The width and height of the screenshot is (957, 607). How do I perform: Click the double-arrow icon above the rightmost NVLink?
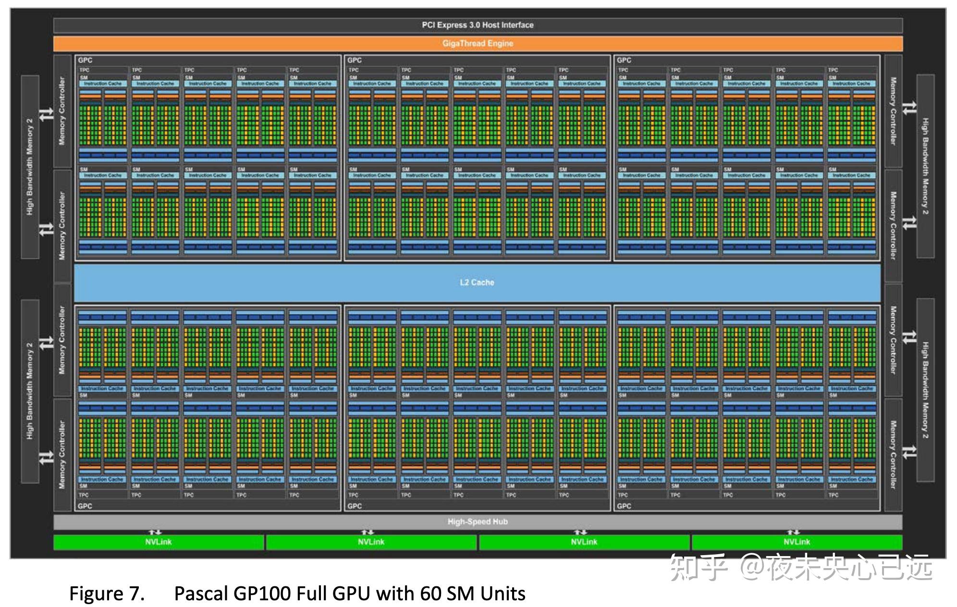click(793, 532)
